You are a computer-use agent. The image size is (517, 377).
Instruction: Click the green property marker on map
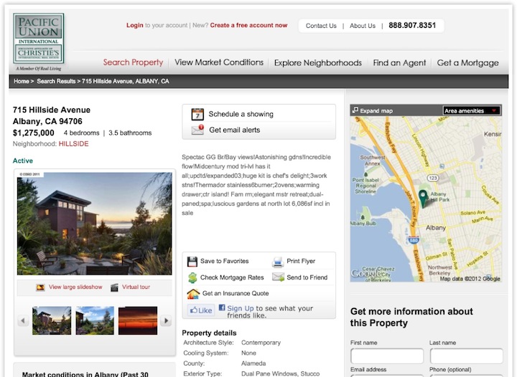424,198
